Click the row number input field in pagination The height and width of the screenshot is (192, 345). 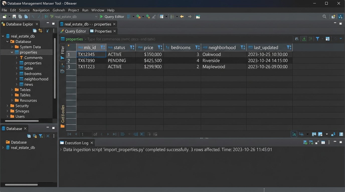click(86, 134)
